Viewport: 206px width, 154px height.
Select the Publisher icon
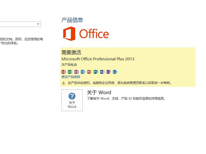click(x=95, y=72)
